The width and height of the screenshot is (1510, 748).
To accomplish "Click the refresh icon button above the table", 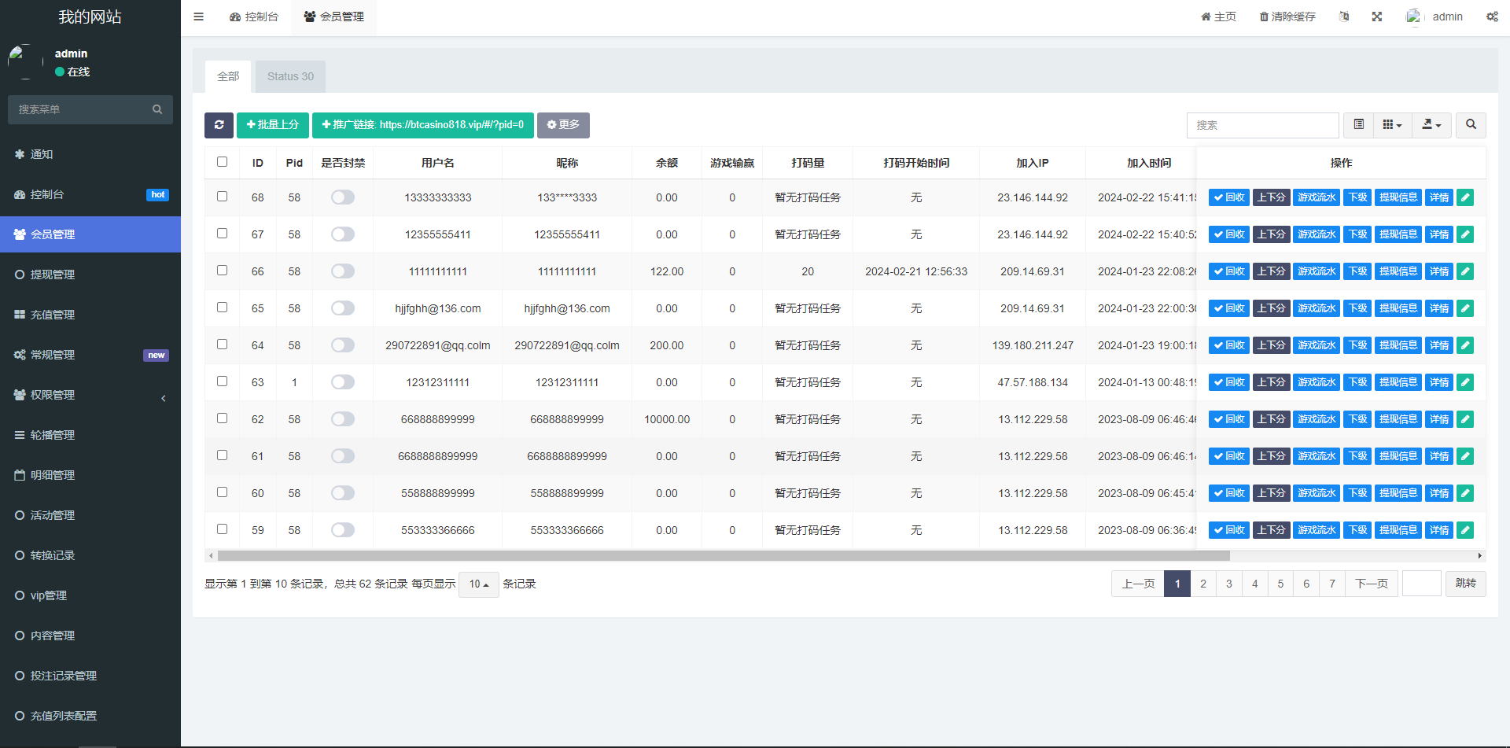I will point(219,125).
